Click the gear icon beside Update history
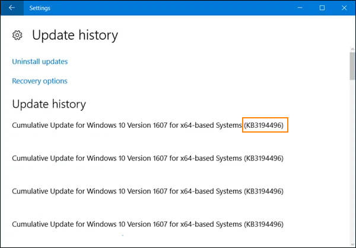356x248 pixels. pos(17,36)
